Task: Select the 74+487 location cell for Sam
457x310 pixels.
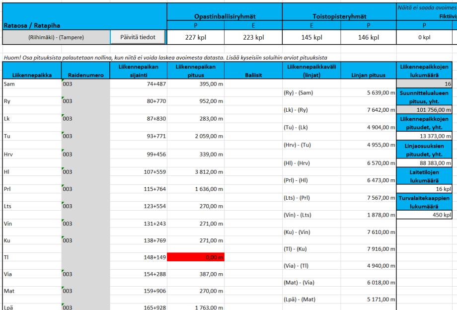Action: [x=139, y=84]
